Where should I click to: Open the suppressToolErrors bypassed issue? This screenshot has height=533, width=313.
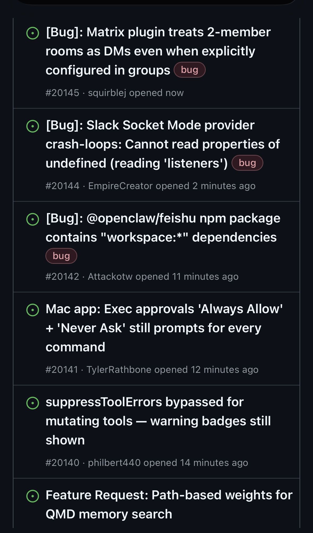point(158,421)
